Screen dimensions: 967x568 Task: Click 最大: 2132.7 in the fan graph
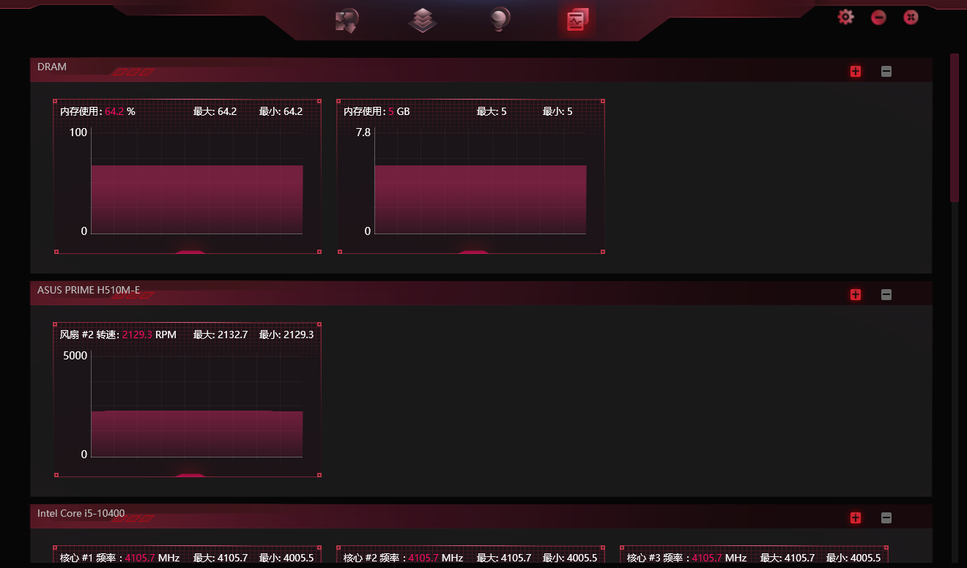(221, 335)
